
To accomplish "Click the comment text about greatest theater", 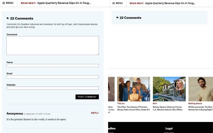I will (36, 119).
